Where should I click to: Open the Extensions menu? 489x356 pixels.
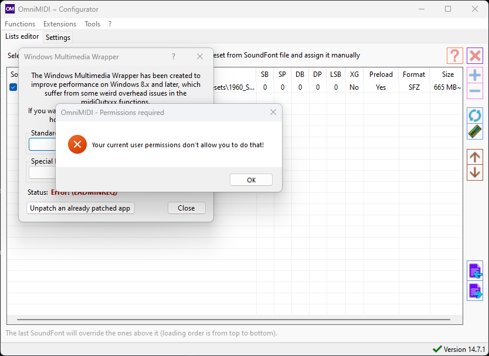[x=59, y=24]
